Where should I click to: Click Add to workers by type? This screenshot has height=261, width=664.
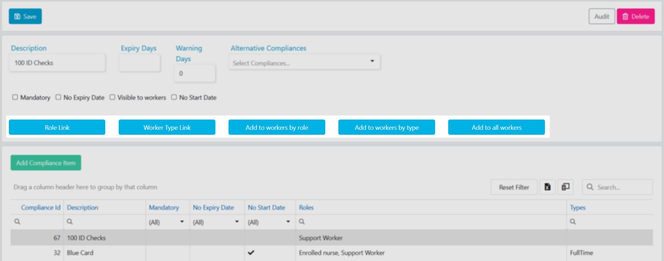tap(387, 127)
